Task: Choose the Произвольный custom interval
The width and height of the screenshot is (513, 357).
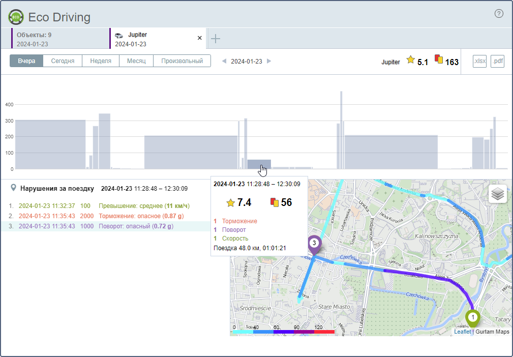Action: point(182,61)
